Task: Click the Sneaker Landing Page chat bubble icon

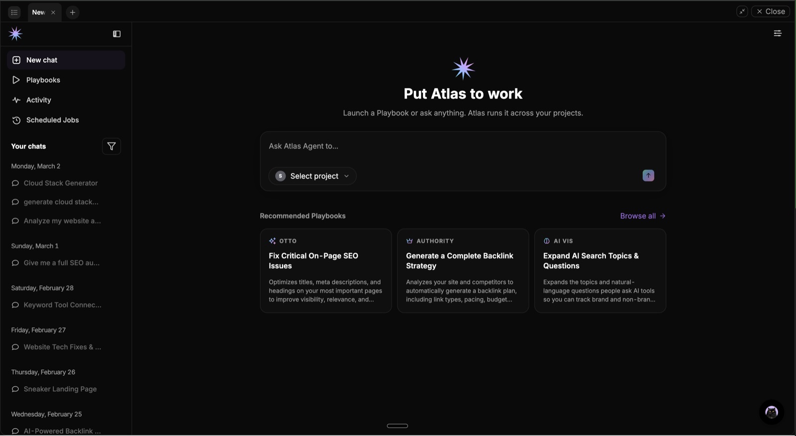Action: [15, 389]
